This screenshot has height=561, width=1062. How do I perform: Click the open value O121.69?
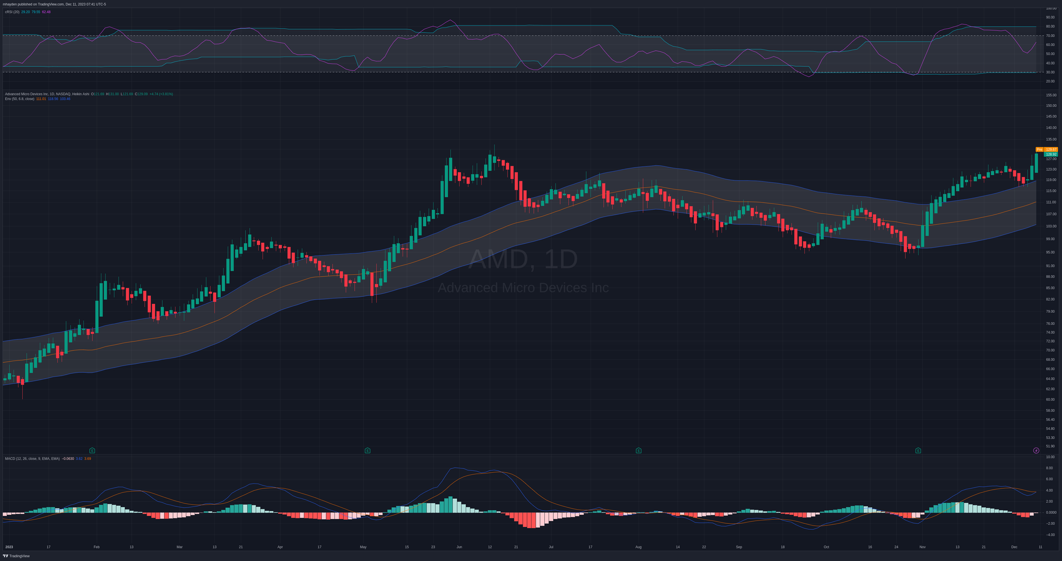point(98,94)
